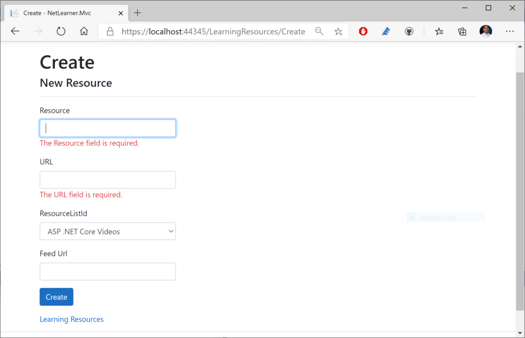Viewport: 525px width, 338px height.
Task: Follow the Learning Resources link
Action: pos(71,319)
